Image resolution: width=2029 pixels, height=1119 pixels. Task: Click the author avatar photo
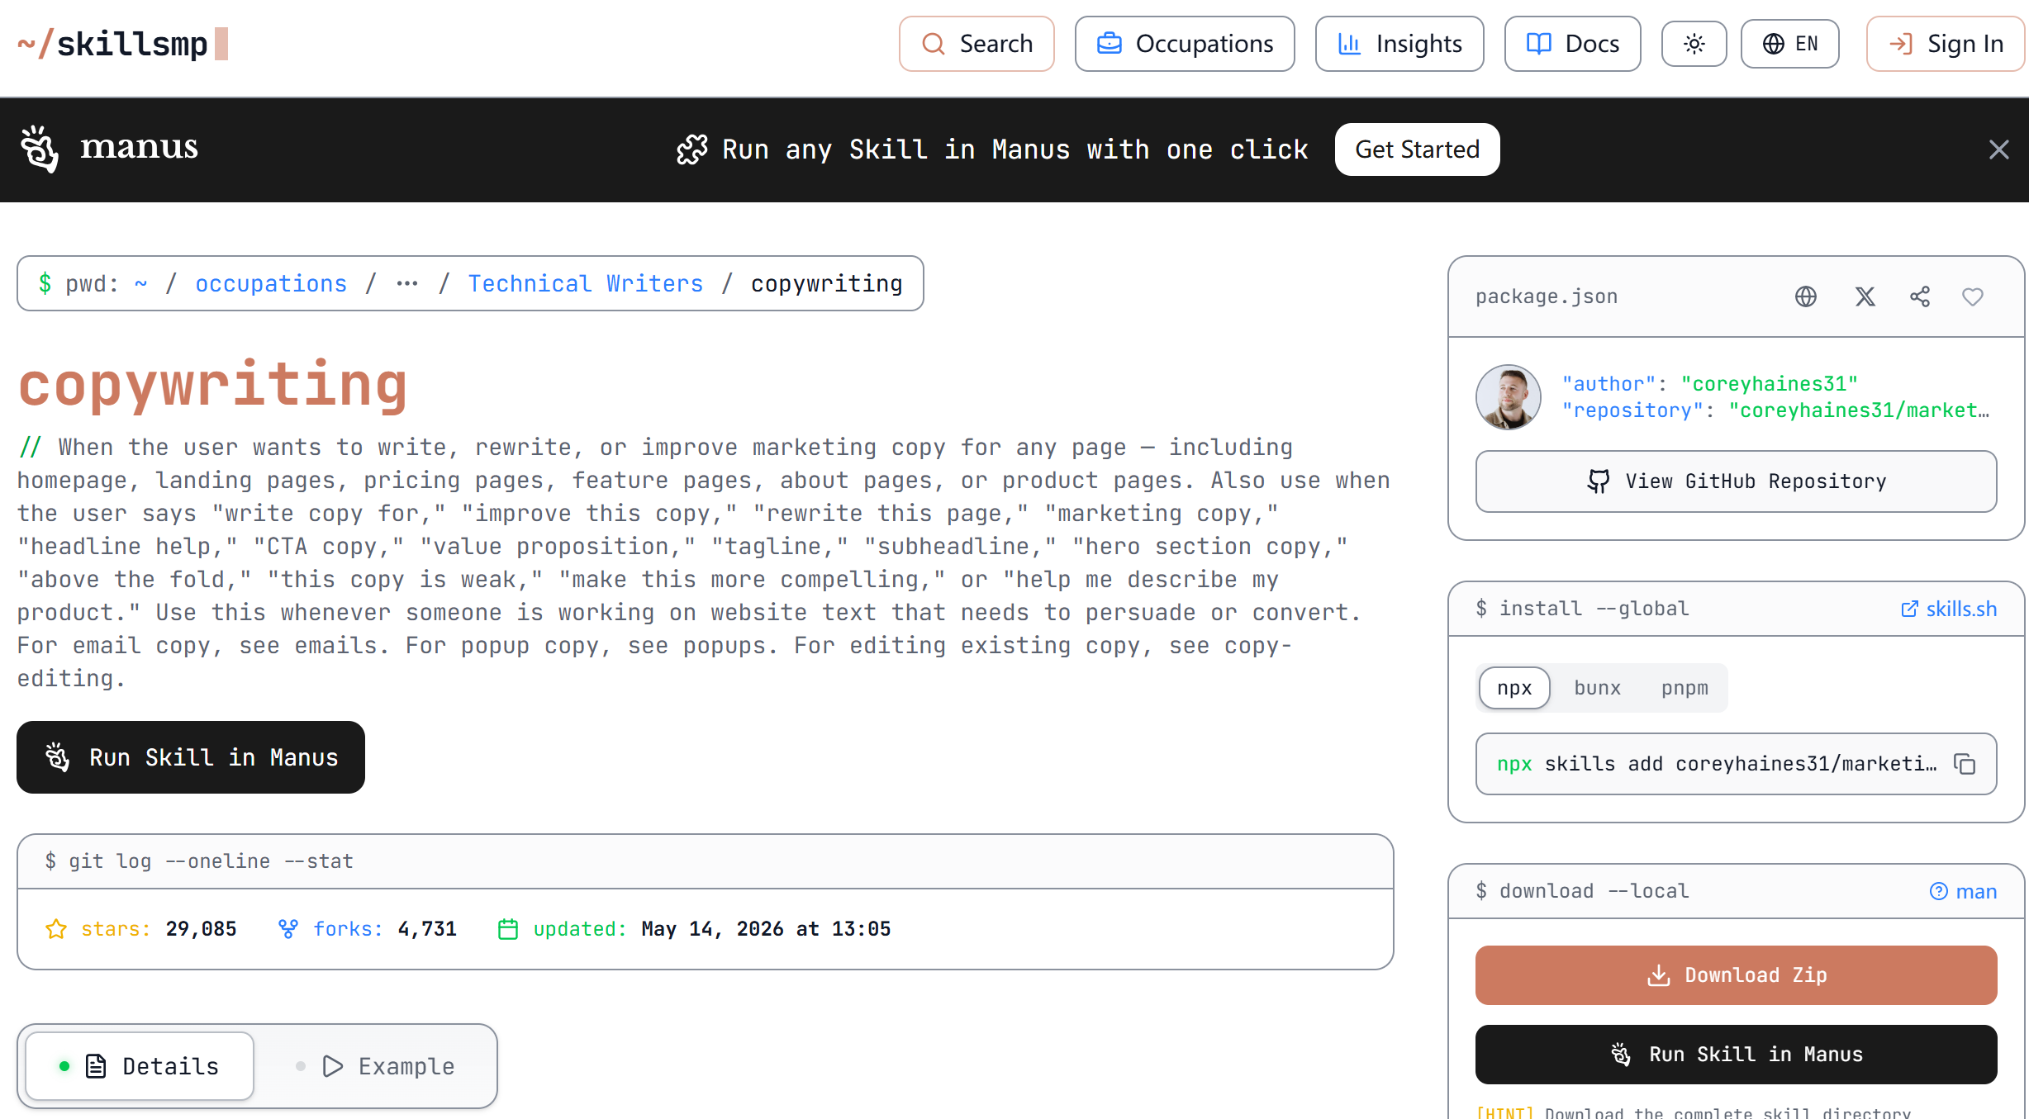click(1509, 397)
